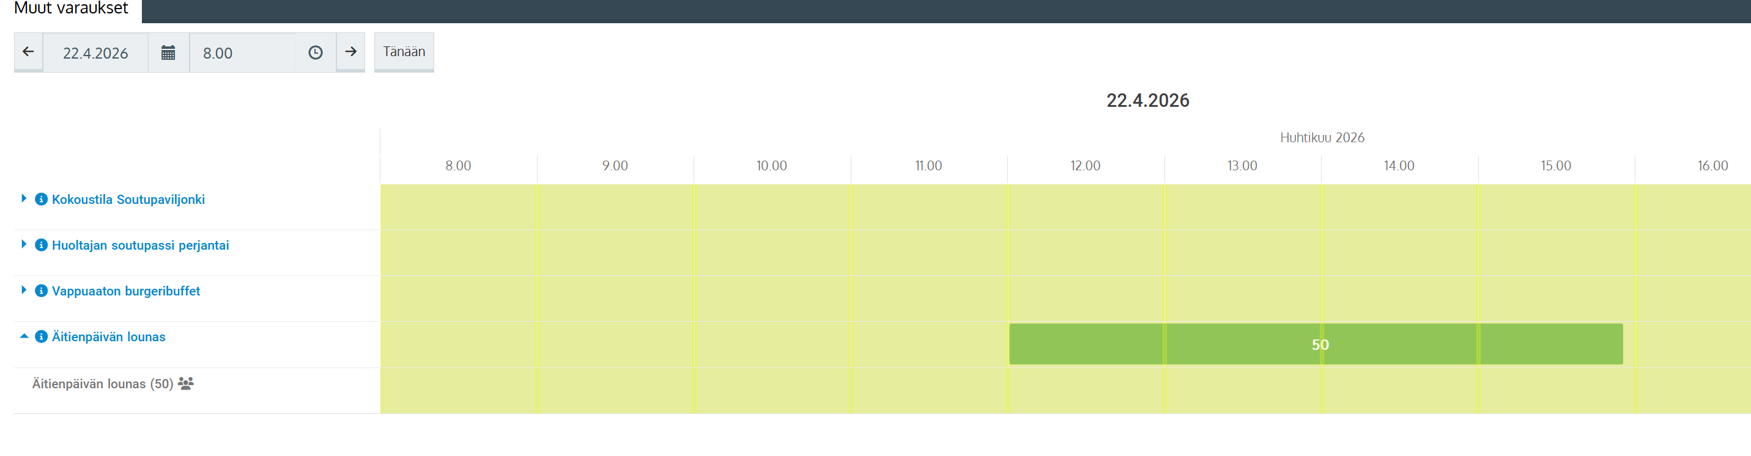Show info for Äitienpäivän lounas
Viewport: 1751px width, 456px height.
coord(42,337)
